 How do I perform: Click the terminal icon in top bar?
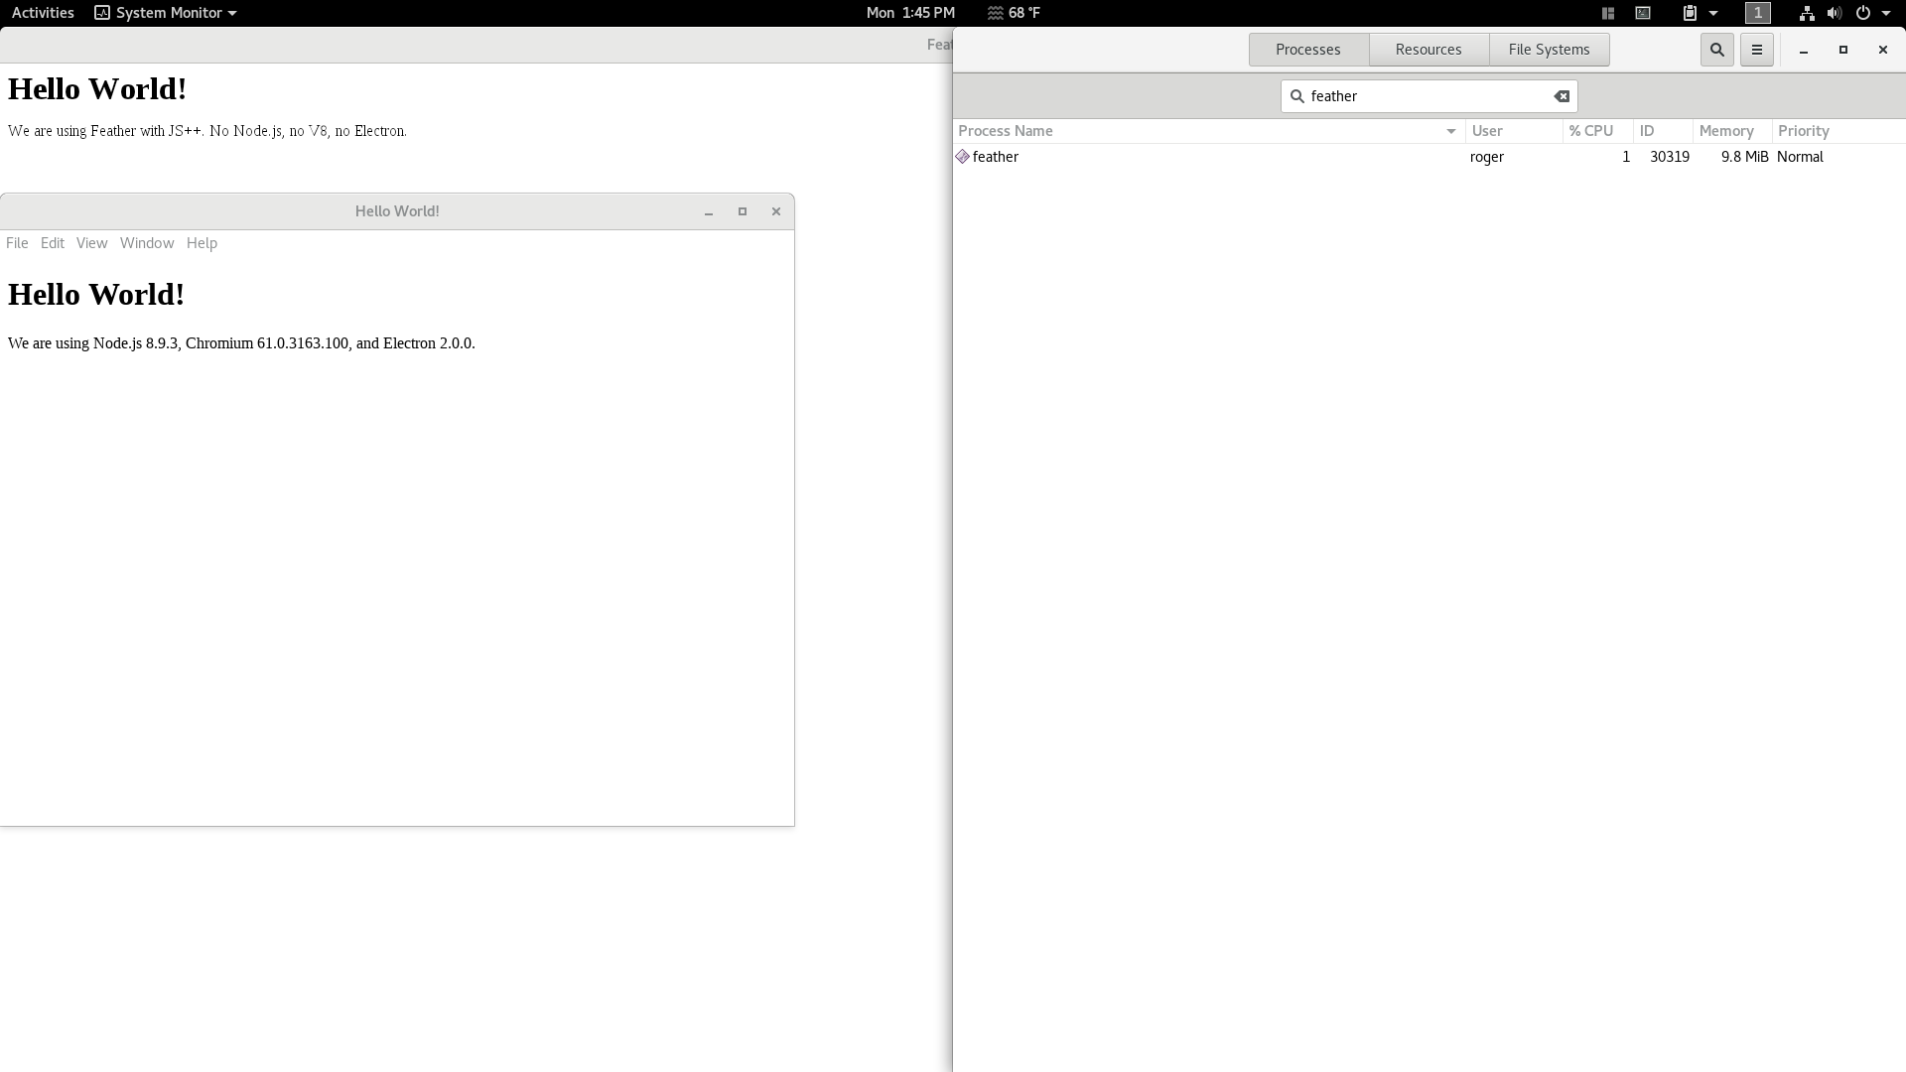click(1643, 13)
